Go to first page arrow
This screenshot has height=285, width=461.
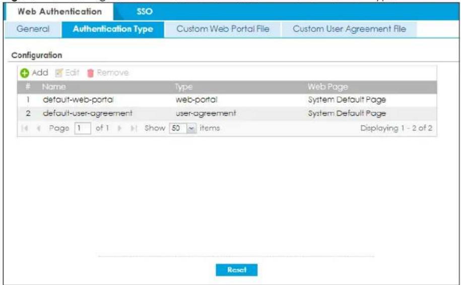coord(25,128)
